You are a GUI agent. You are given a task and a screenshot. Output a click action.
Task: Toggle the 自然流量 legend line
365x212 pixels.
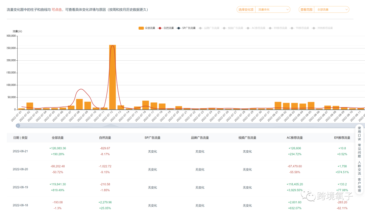click(166, 28)
